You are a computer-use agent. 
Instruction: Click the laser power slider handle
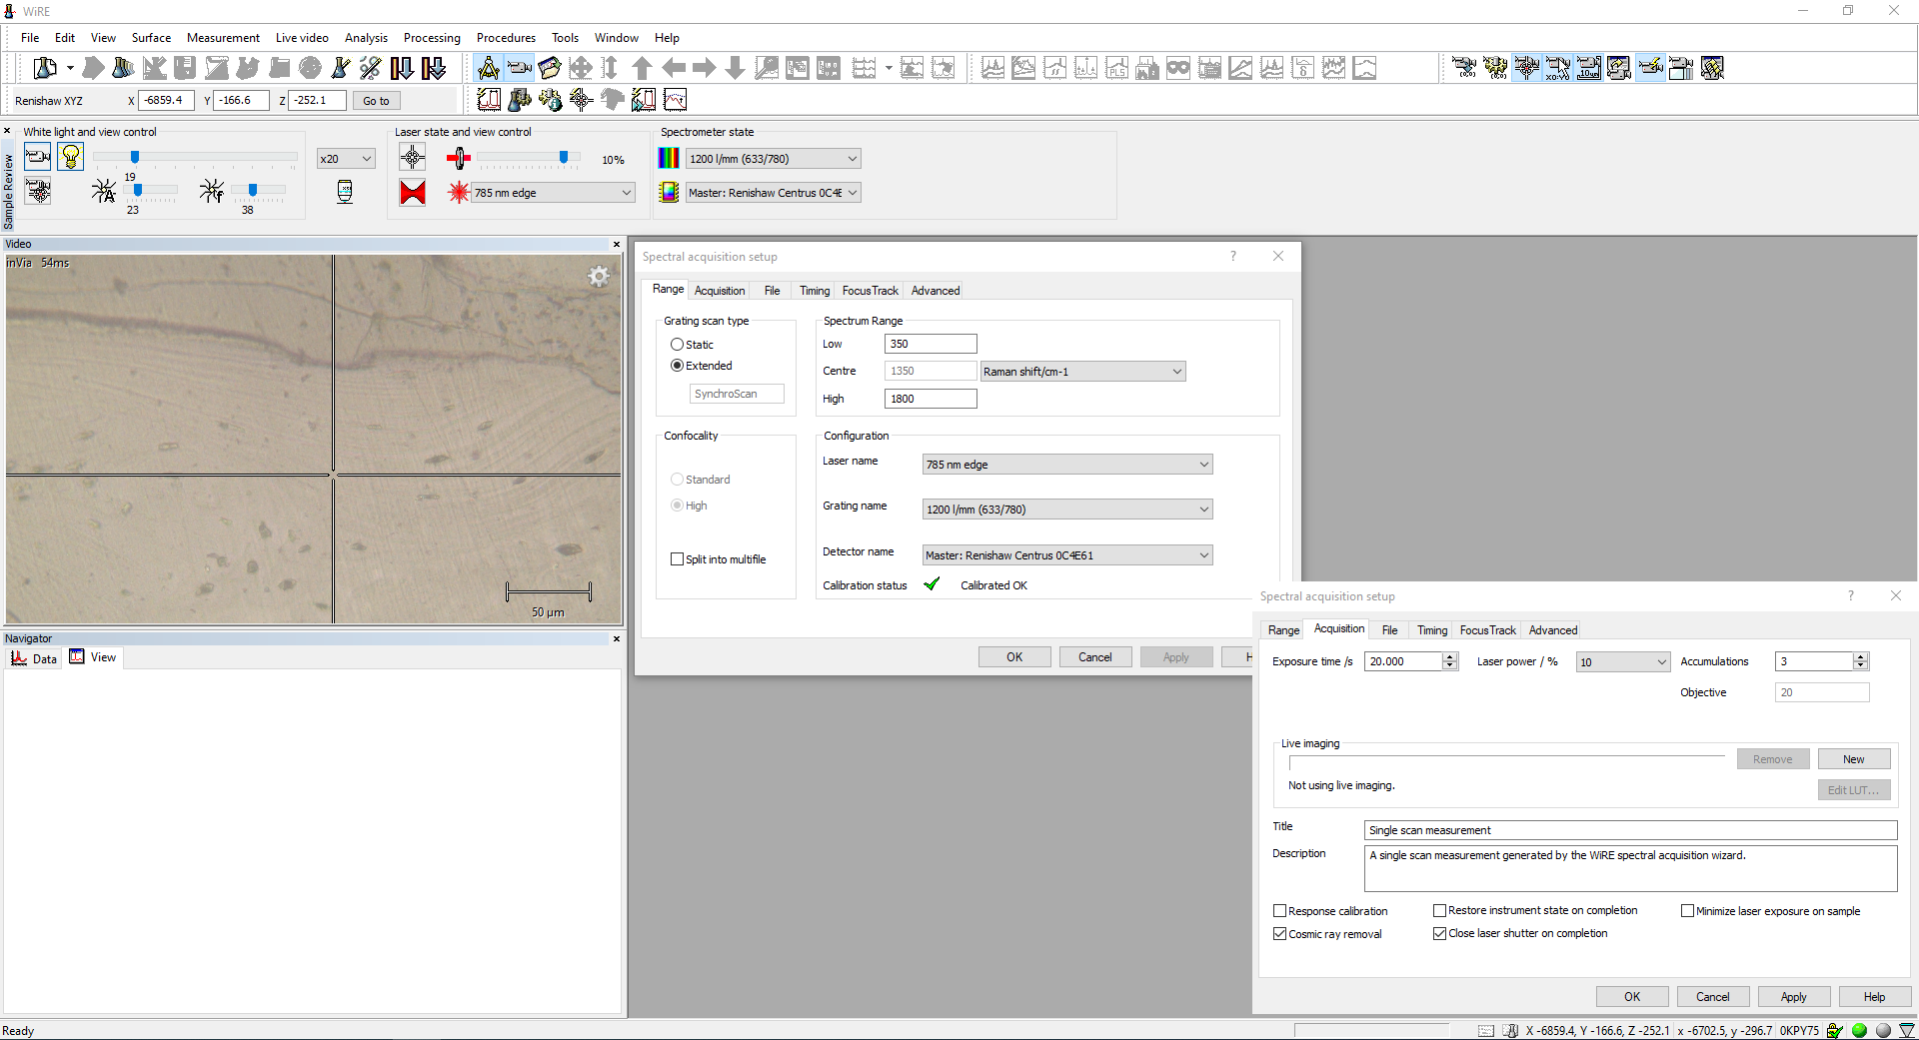tap(564, 157)
